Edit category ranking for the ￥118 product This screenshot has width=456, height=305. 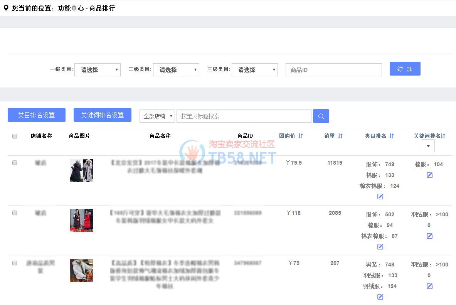coord(380,247)
